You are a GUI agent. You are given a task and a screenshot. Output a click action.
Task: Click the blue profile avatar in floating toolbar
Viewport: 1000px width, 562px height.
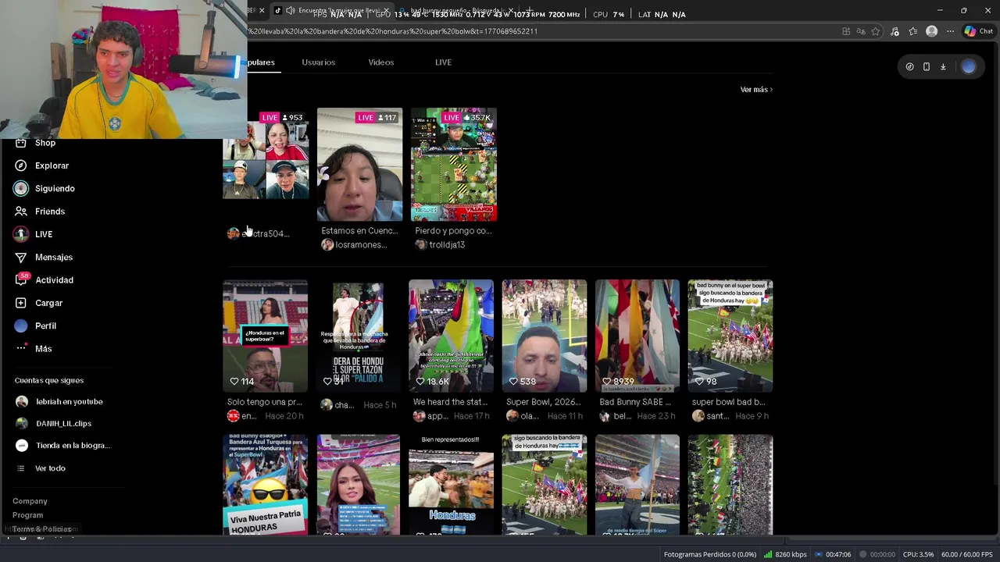tap(969, 67)
